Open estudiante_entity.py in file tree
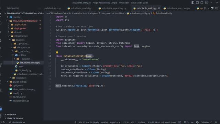 click(24, 63)
